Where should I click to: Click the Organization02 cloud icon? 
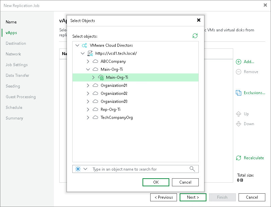click(x=95, y=93)
